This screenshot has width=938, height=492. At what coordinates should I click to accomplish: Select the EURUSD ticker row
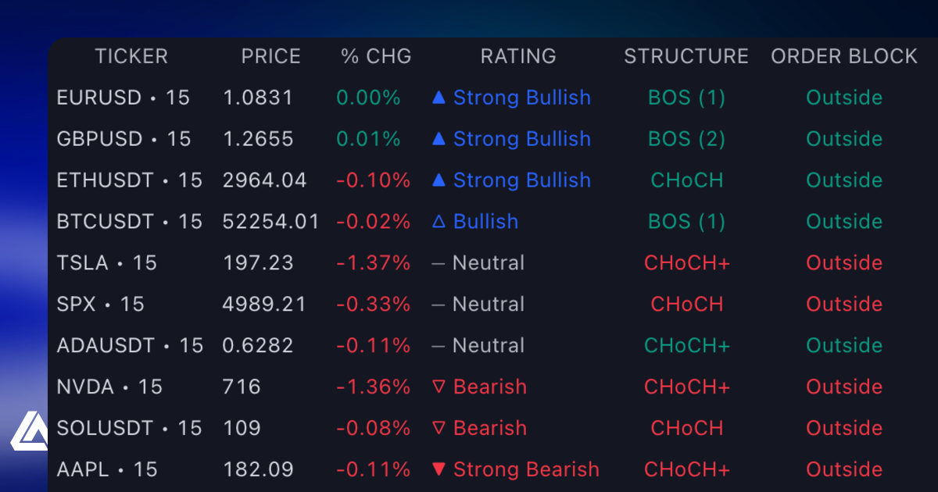click(x=123, y=98)
